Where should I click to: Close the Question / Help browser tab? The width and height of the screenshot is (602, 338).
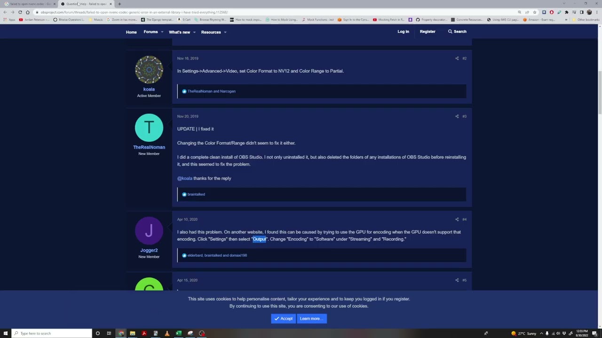click(111, 4)
